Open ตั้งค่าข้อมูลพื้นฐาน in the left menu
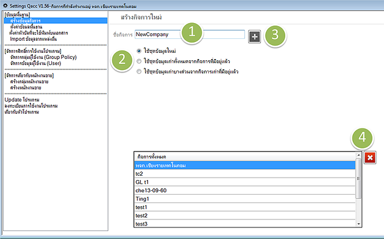Screen dimensions: 384x239 pyautogui.click(x=26, y=27)
